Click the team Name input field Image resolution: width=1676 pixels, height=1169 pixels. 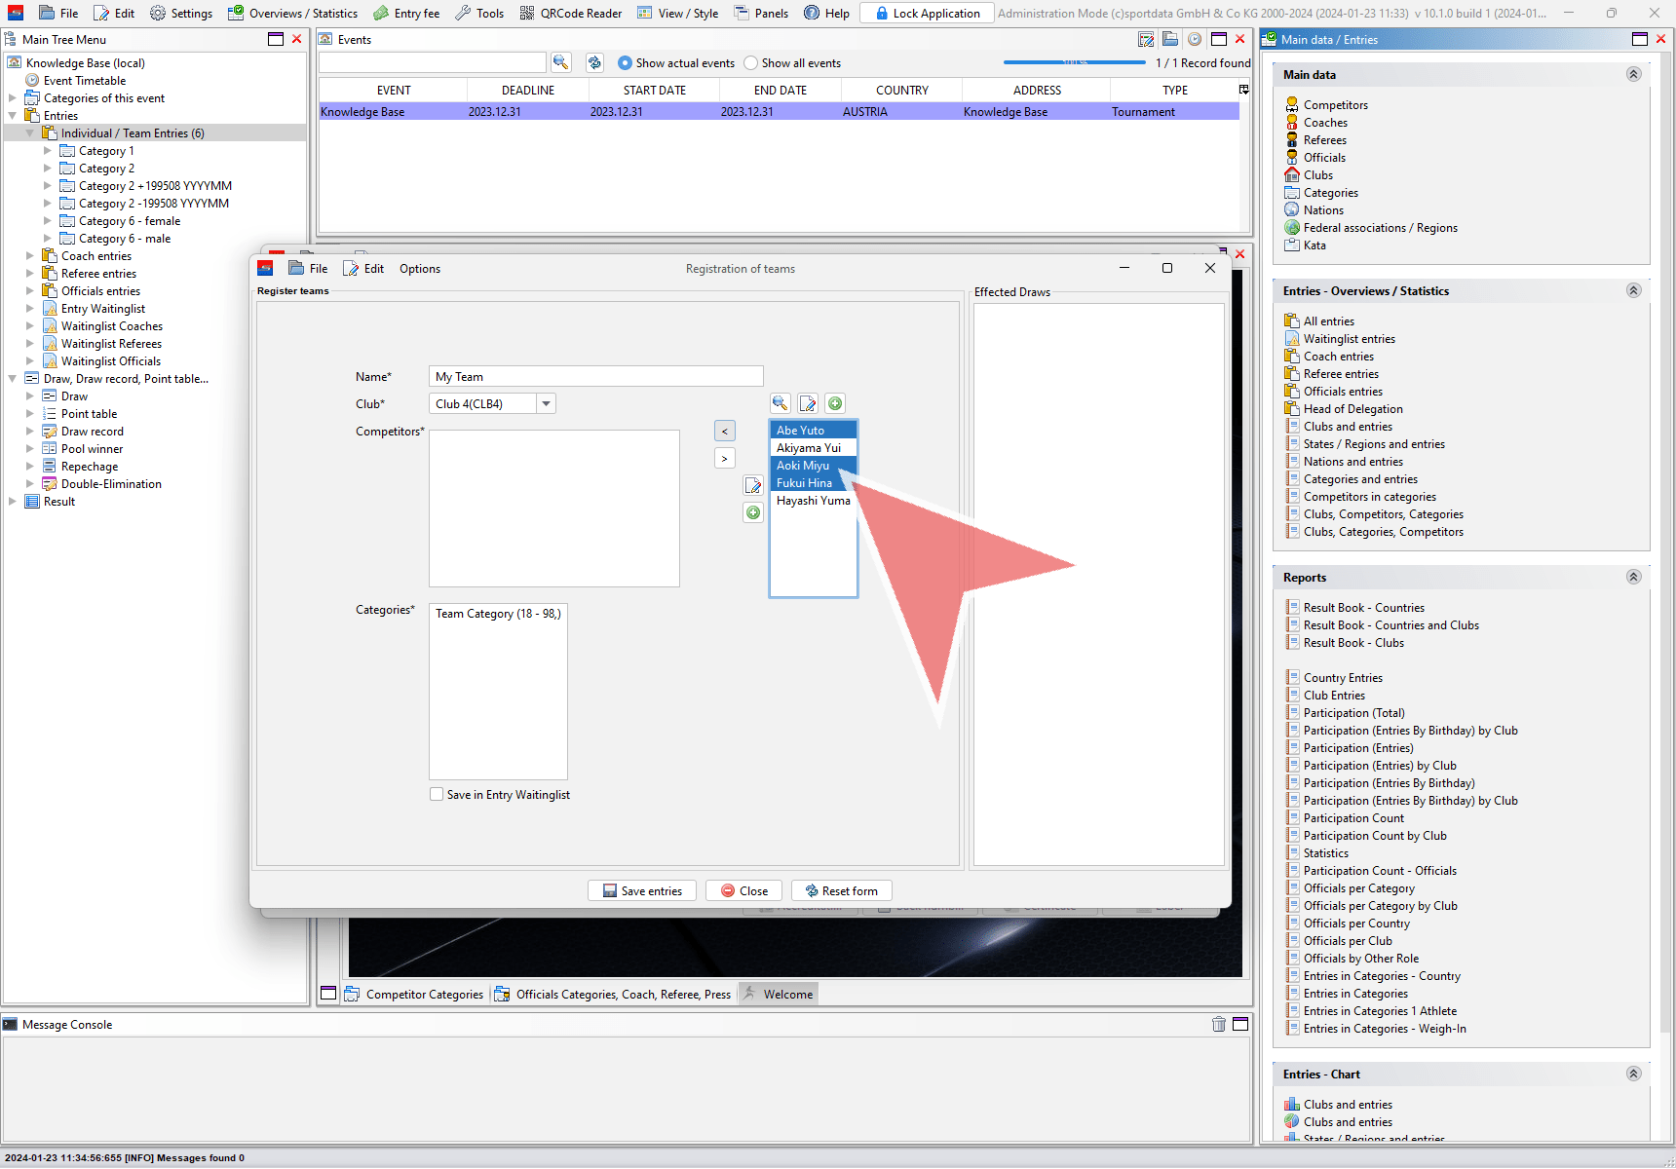(x=595, y=377)
